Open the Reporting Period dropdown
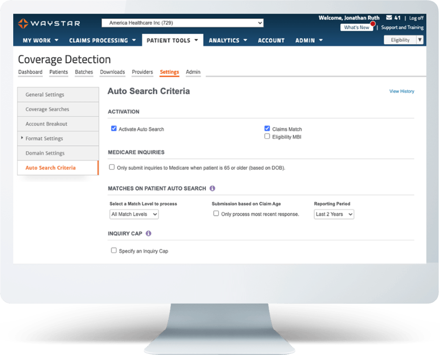Viewport: 440px width, 355px height. point(334,214)
